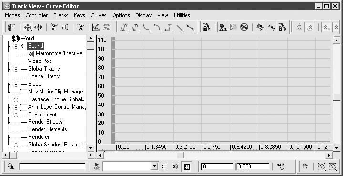Screen dimensions: 343x176
Task: Click the Pan hand icon
Action: click(x=305, y=166)
